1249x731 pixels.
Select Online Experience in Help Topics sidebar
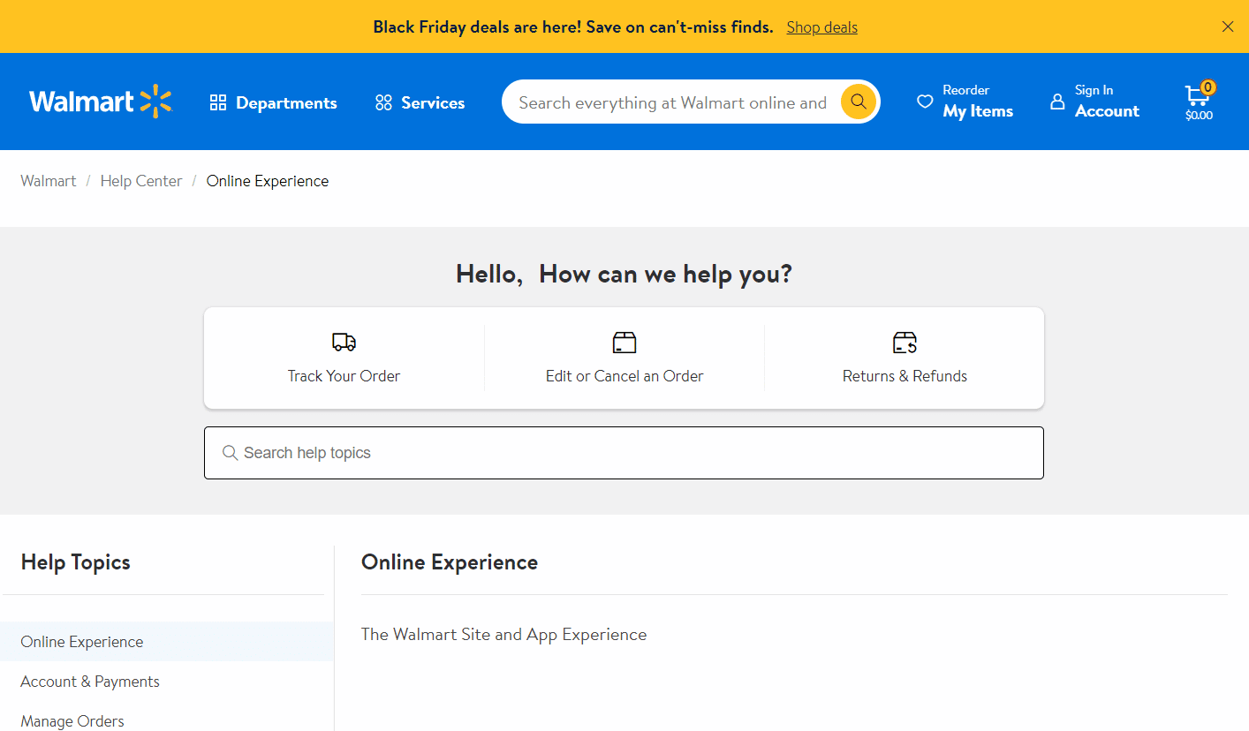coord(81,641)
